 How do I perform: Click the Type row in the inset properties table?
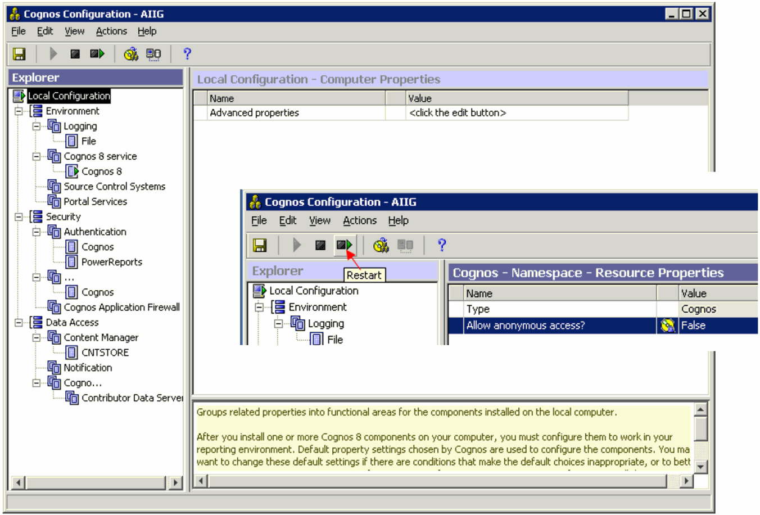[603, 309]
